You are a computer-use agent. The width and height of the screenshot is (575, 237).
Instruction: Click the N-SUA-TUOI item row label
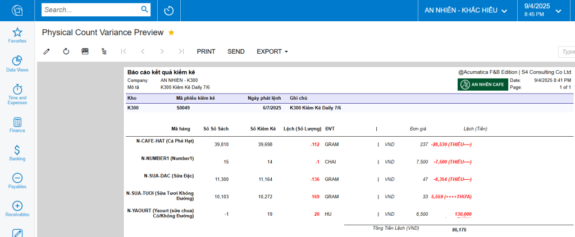click(160, 196)
